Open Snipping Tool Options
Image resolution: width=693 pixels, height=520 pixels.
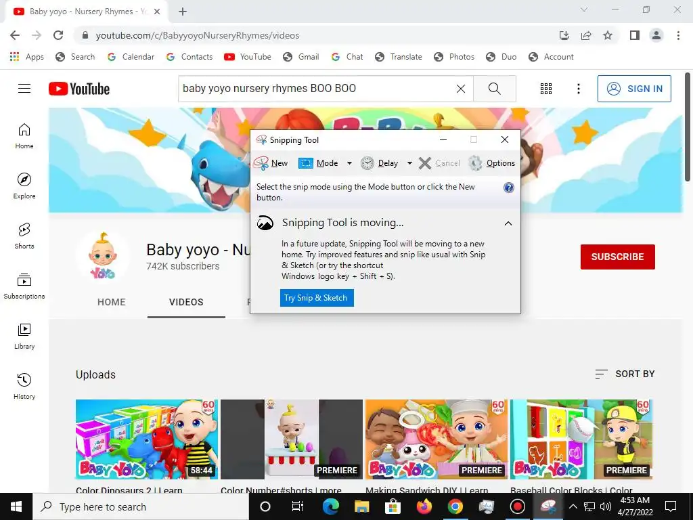click(492, 163)
